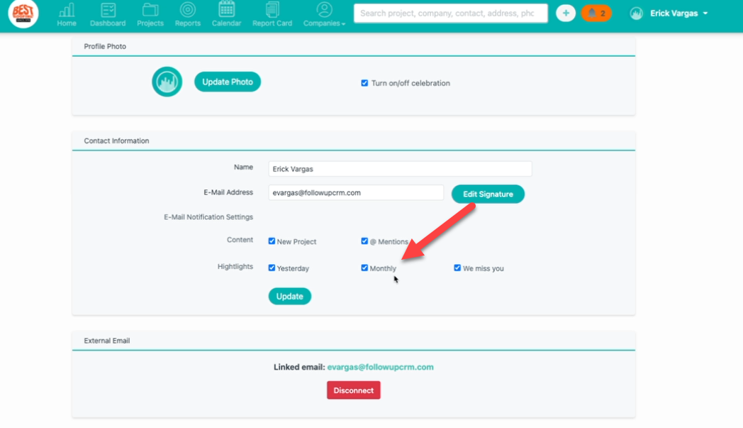Image resolution: width=743 pixels, height=428 pixels.
Task: Click the Update button
Action: [x=289, y=296]
